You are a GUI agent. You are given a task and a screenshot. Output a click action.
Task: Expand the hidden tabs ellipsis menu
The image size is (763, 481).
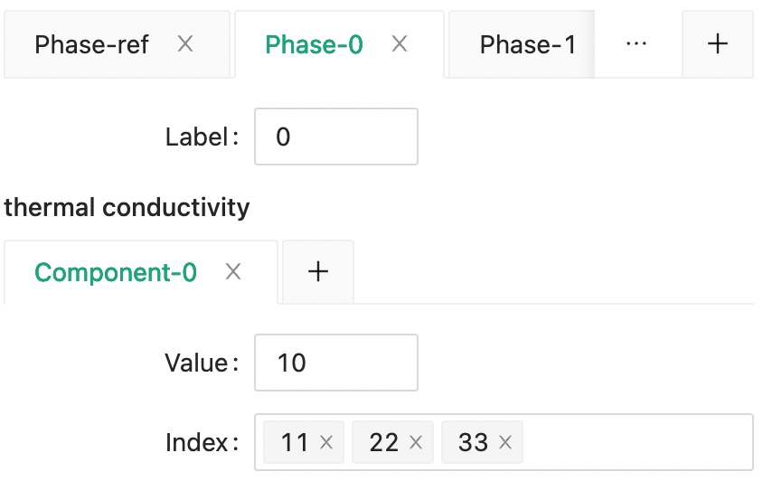point(636,44)
